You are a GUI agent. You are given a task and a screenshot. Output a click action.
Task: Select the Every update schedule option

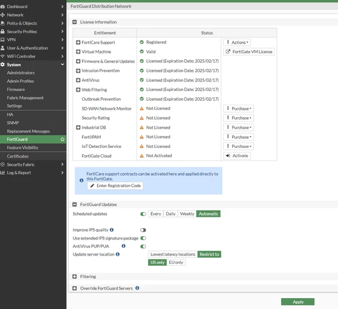(x=156, y=214)
